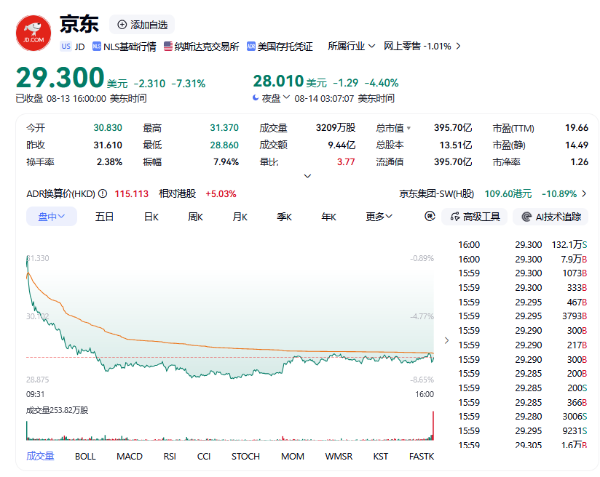Click the 132.1万S trade row at 16:00
This screenshot has width=600, height=477.
point(523,244)
